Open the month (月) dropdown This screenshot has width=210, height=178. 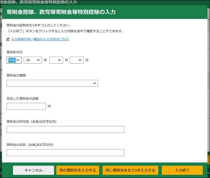click(56, 60)
